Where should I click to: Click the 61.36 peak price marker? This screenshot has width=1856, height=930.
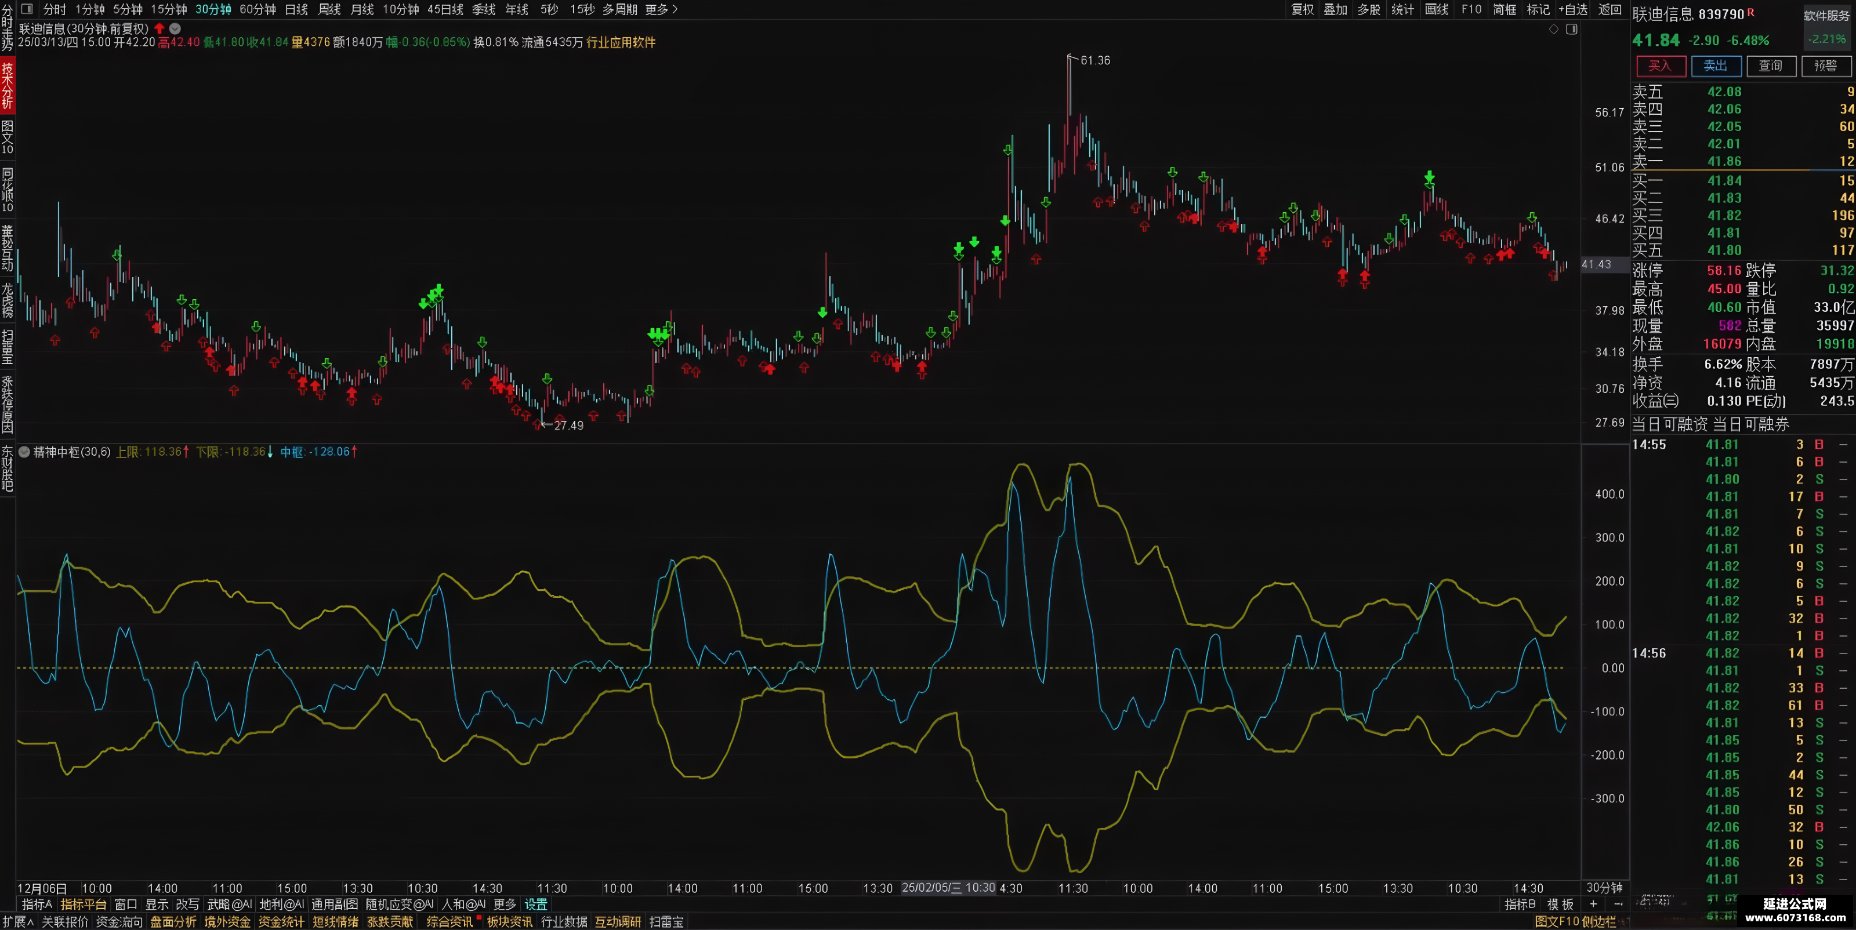click(1094, 60)
